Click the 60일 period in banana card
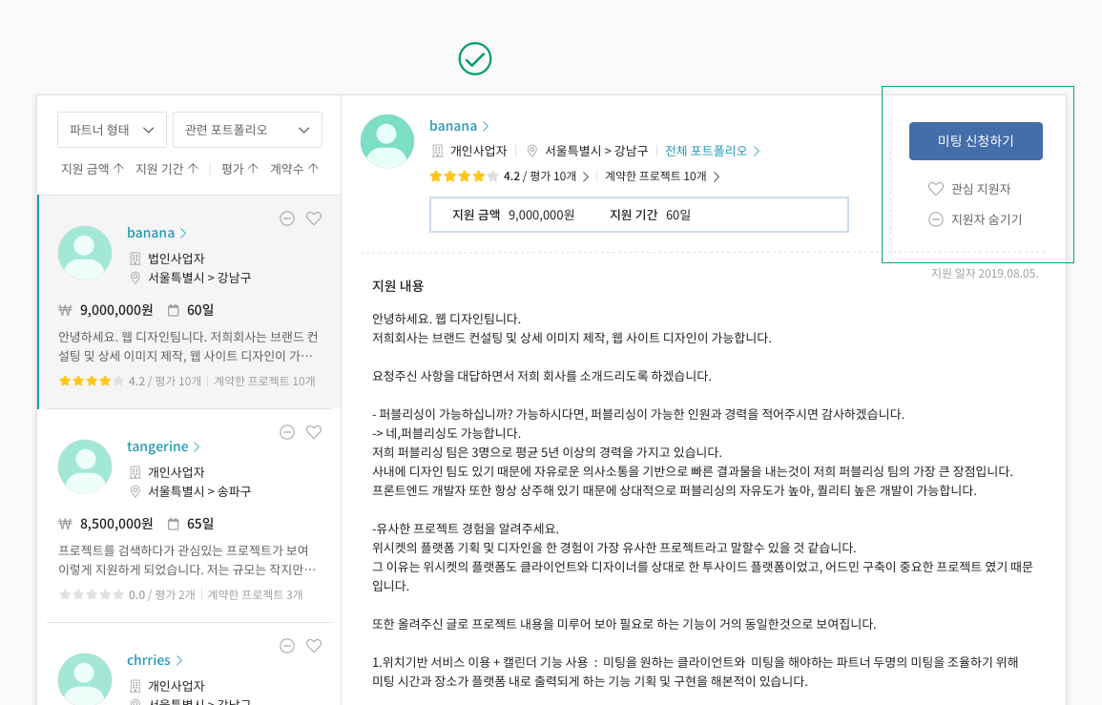The image size is (1102, 705). tap(200, 310)
